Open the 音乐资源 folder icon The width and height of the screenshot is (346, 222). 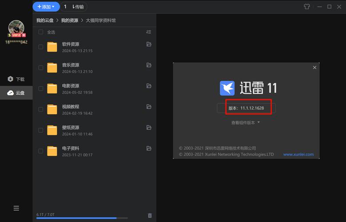pyautogui.click(x=52, y=67)
